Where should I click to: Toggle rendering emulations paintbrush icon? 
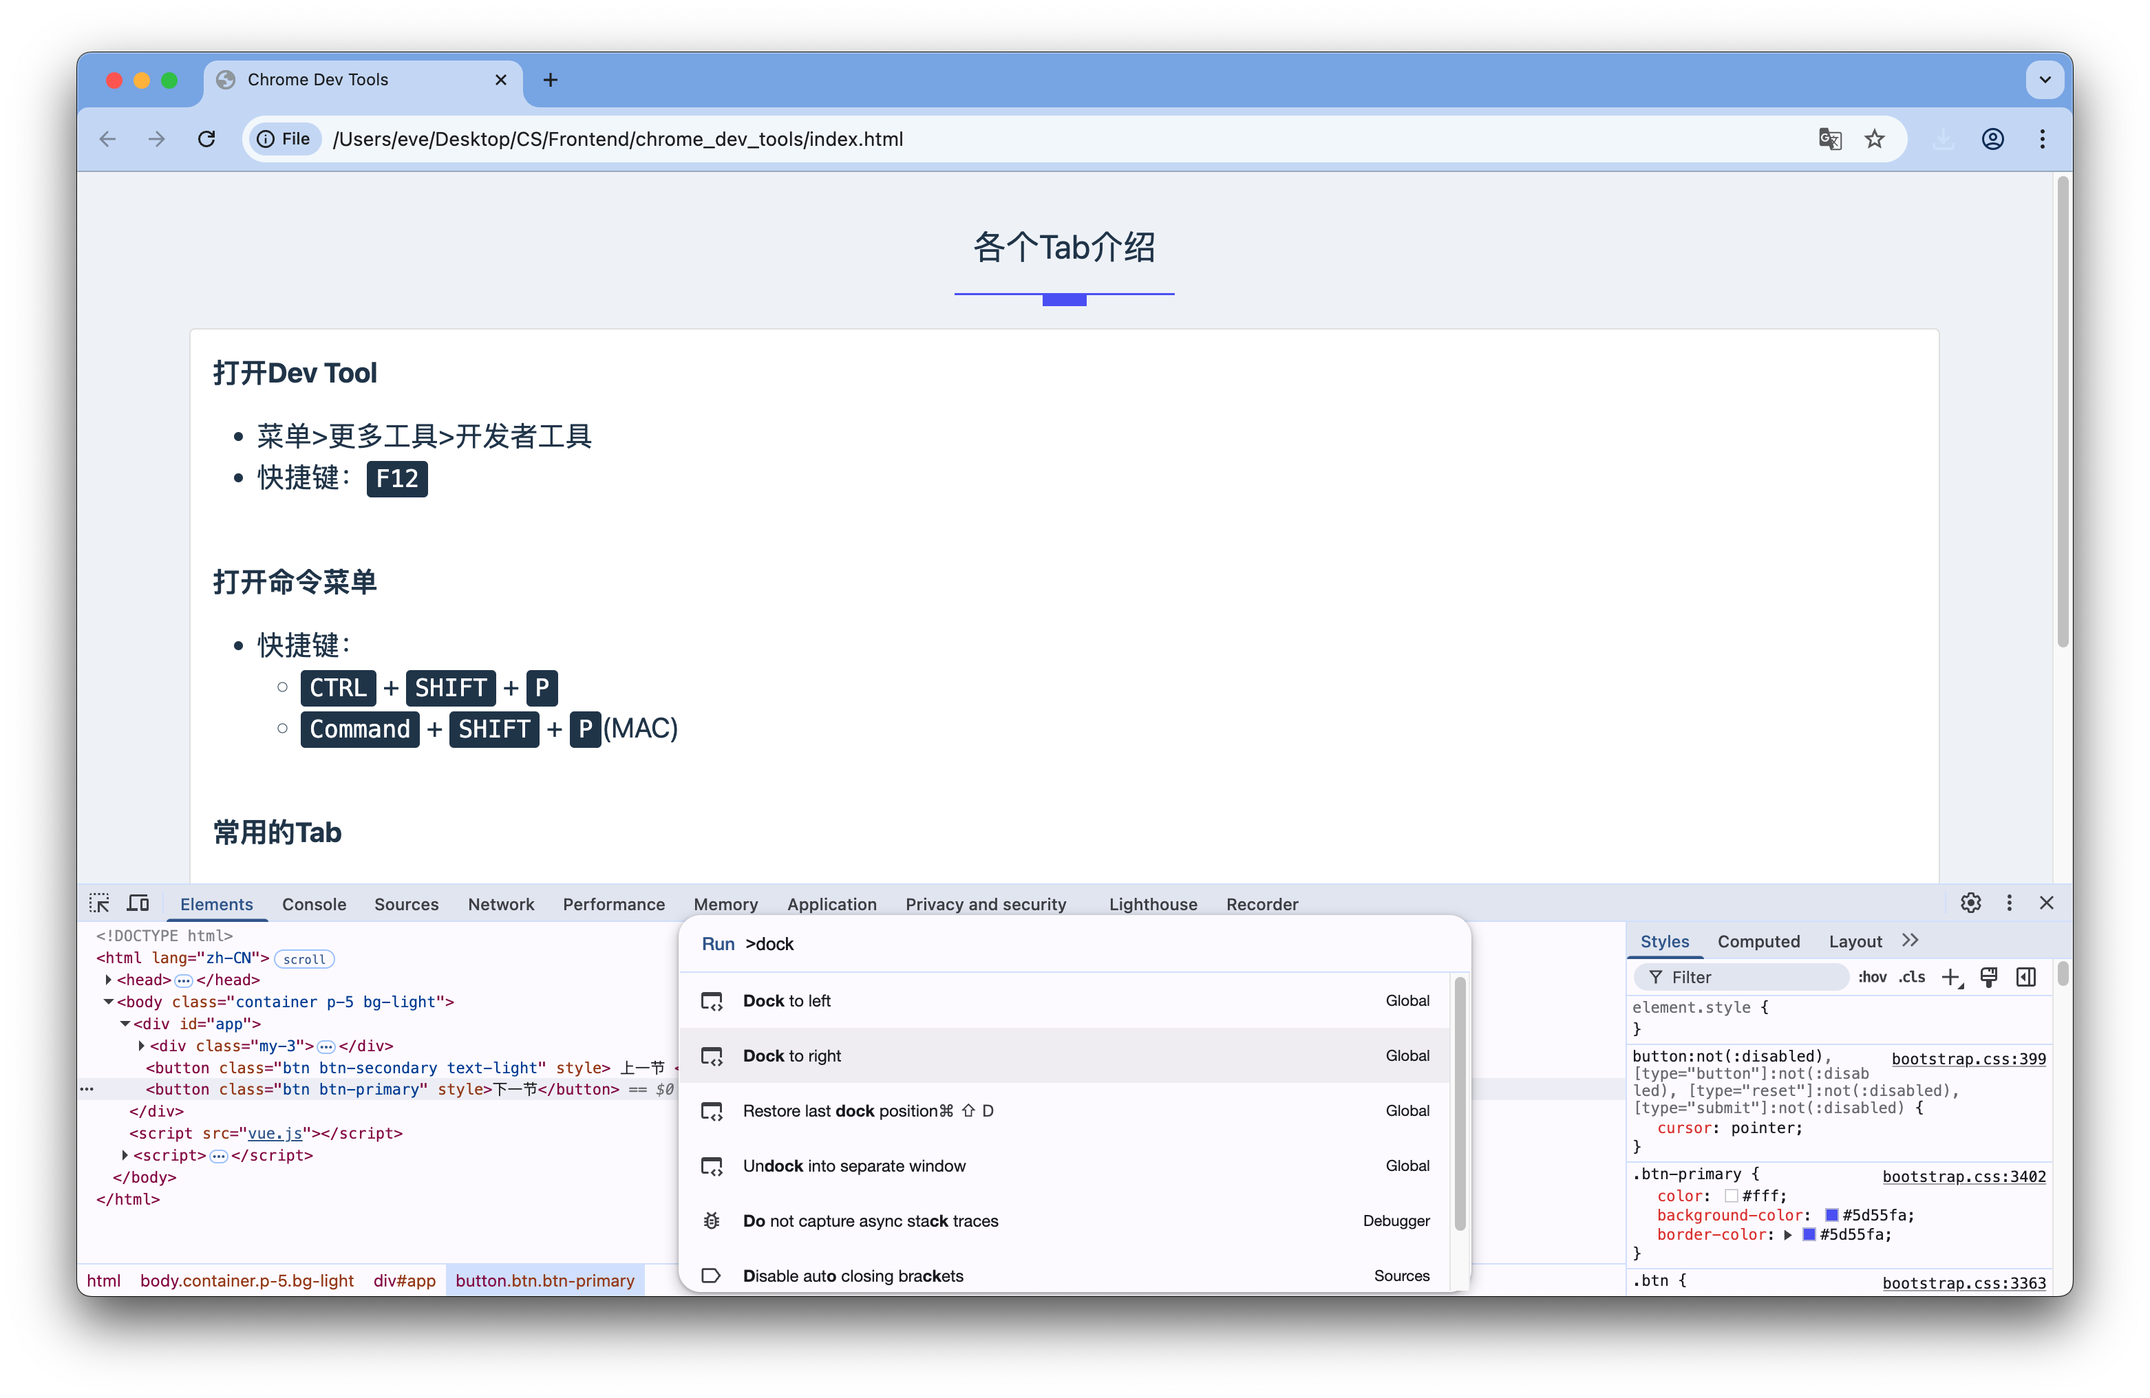pyautogui.click(x=1988, y=977)
